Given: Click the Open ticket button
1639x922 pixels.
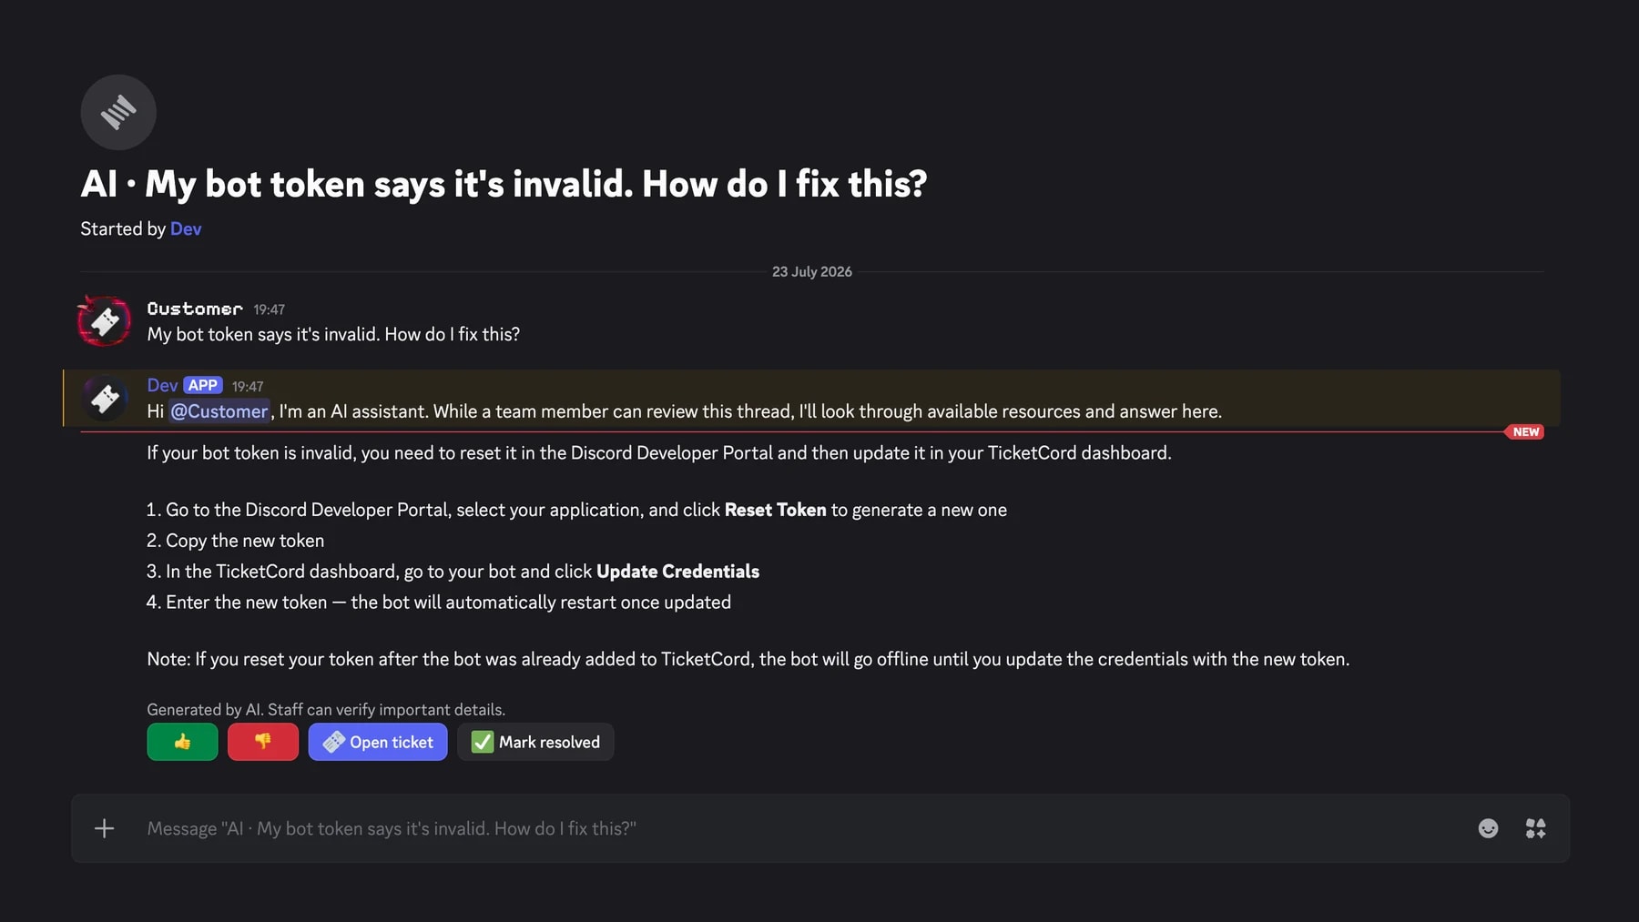Looking at the screenshot, I should [378, 742].
